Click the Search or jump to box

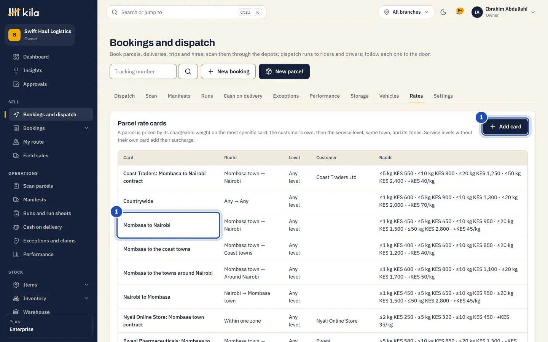(x=186, y=12)
